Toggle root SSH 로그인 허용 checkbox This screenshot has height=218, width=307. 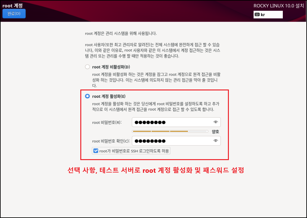point(96,151)
